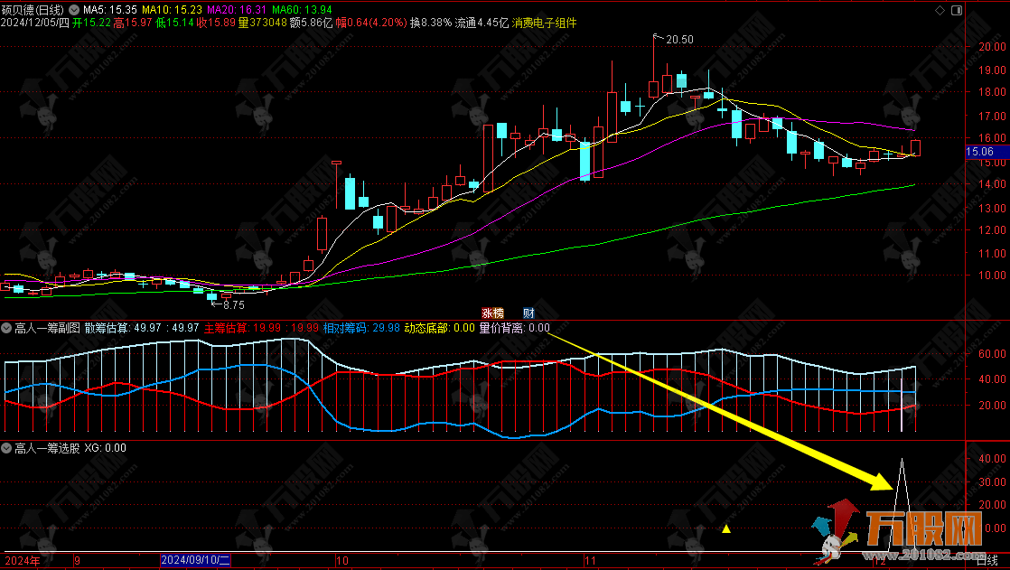Image resolution: width=1010 pixels, height=570 pixels.
Task: Click the 动态底部: 0.00 label
Action: (439, 328)
